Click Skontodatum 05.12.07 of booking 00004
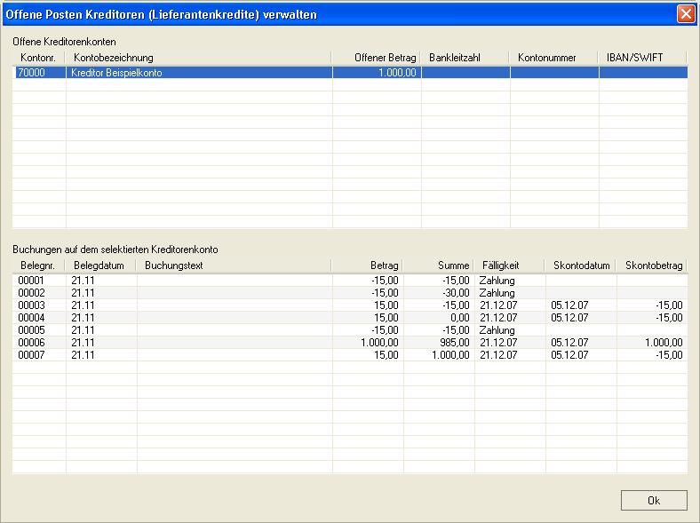This screenshot has width=700, height=523. [569, 318]
